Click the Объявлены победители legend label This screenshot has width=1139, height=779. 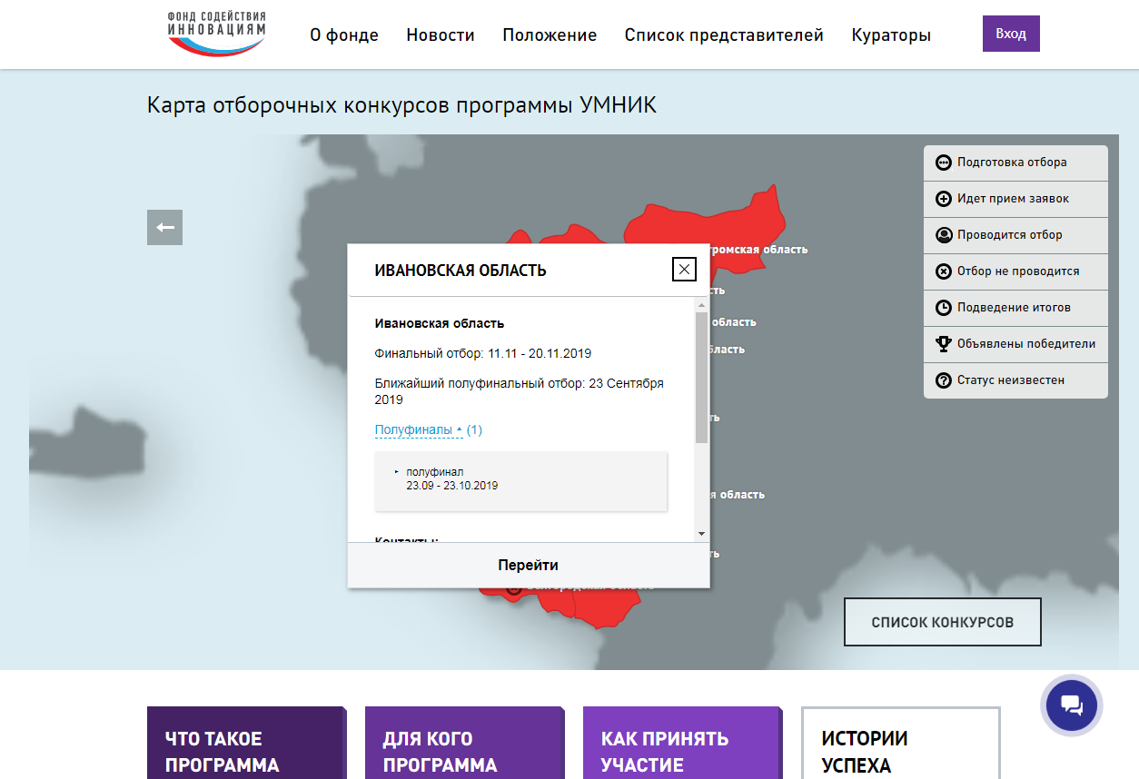(1026, 344)
